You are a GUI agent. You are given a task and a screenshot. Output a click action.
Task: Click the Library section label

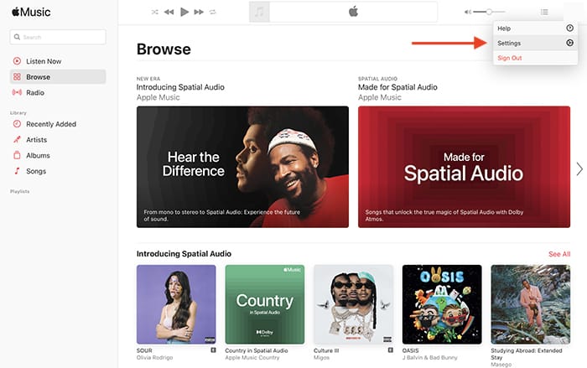coord(18,112)
